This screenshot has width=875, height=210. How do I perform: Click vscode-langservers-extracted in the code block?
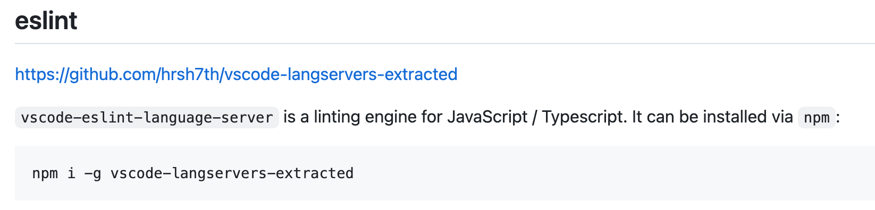232,173
